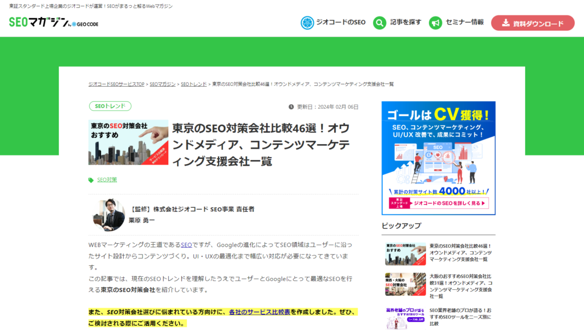The width and height of the screenshot is (584, 336).
Task: Click the 【監修】株式会社ジオコード SEO事業 責任者 text
Action: (x=192, y=209)
